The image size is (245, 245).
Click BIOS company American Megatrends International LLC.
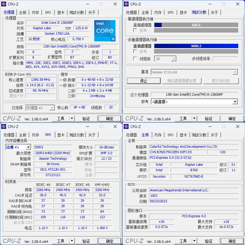[194, 190]
